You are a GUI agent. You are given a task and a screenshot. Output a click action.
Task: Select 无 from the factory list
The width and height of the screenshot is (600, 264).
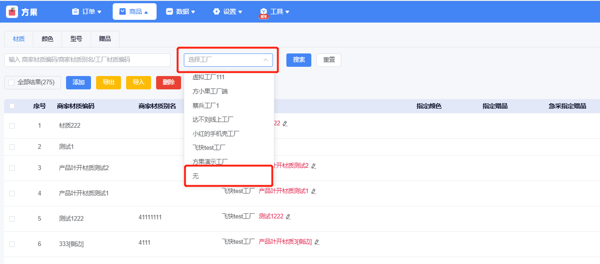(196, 176)
